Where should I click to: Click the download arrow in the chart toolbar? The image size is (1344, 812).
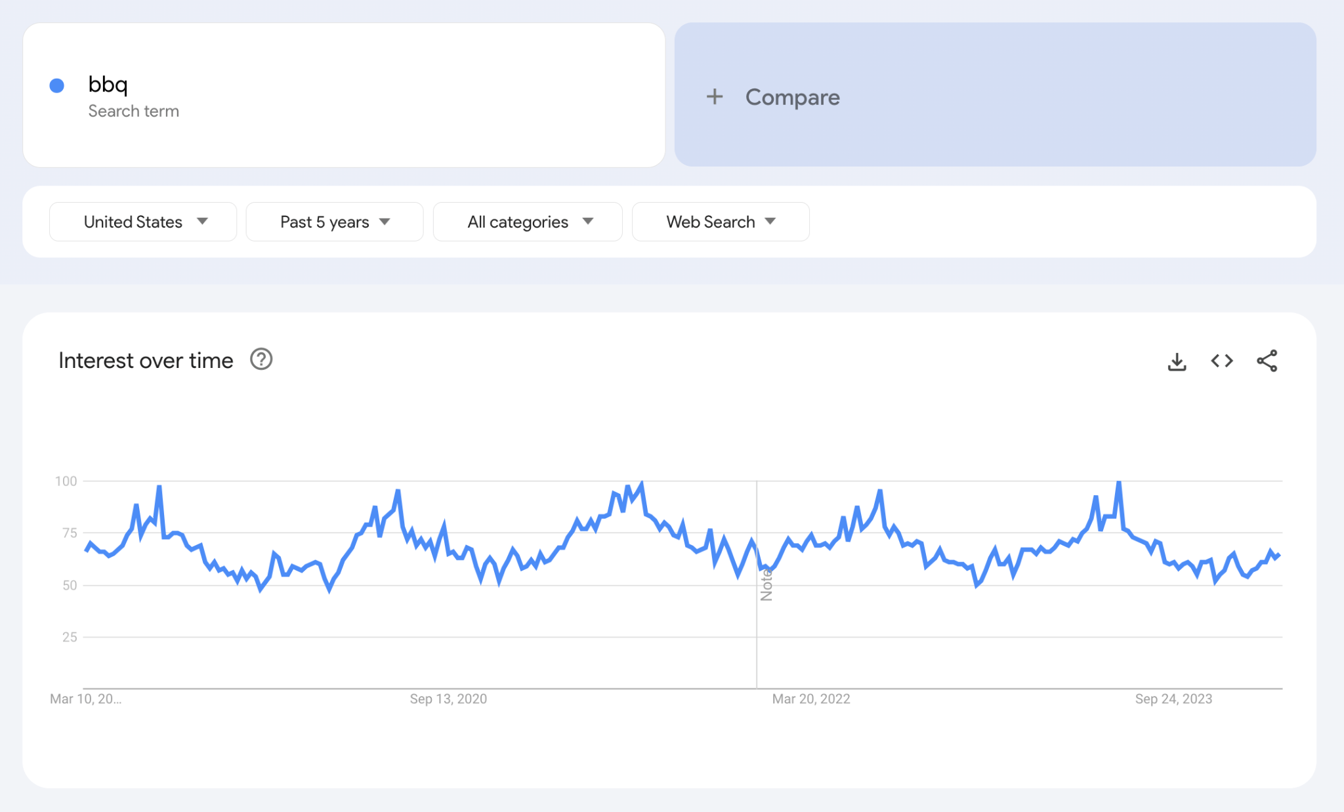[1177, 360]
